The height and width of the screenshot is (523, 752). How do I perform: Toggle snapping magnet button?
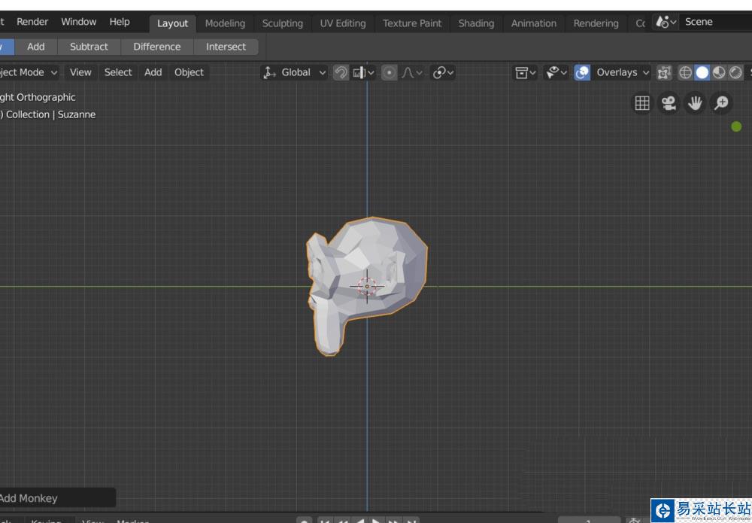pos(341,72)
